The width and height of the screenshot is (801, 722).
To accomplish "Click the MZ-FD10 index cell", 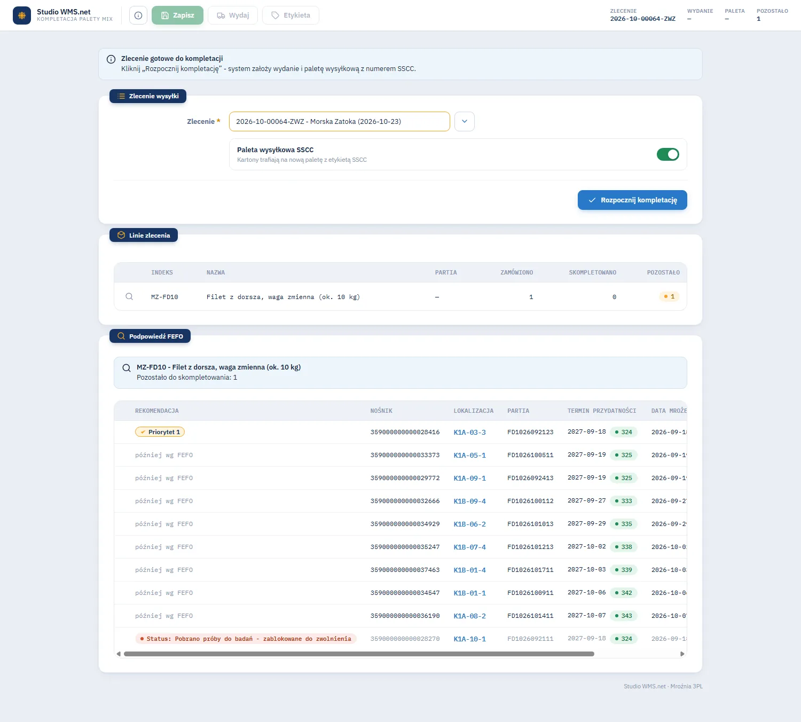I will [164, 297].
